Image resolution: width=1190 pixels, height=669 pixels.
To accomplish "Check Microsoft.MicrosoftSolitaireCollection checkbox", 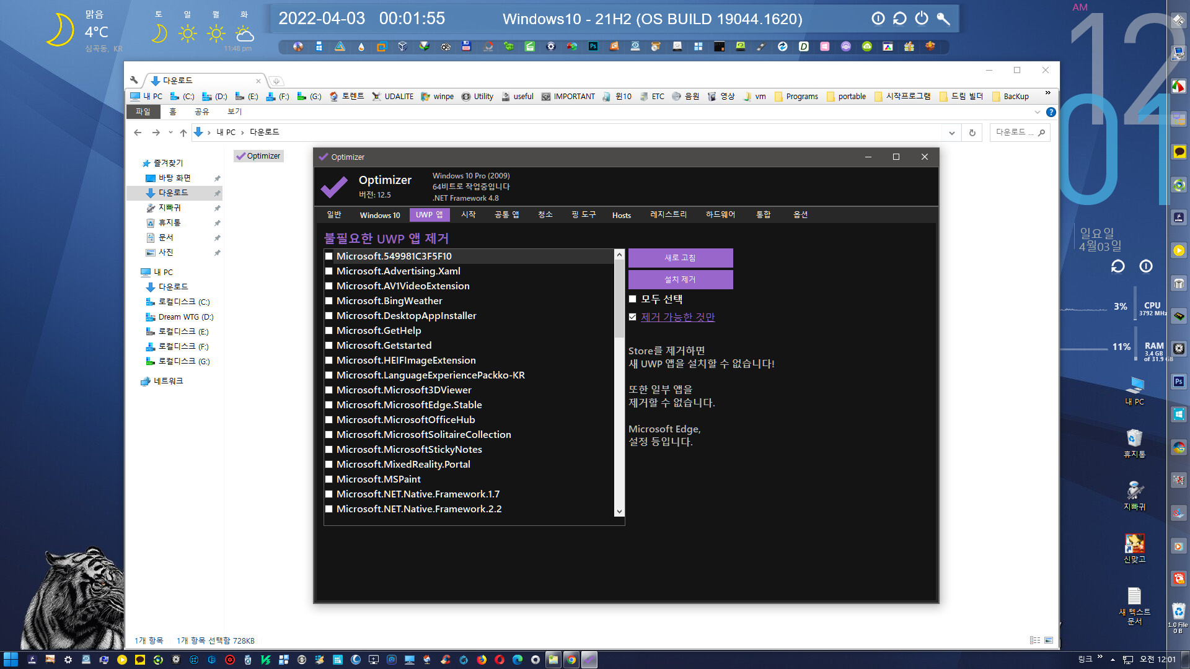I will point(329,435).
